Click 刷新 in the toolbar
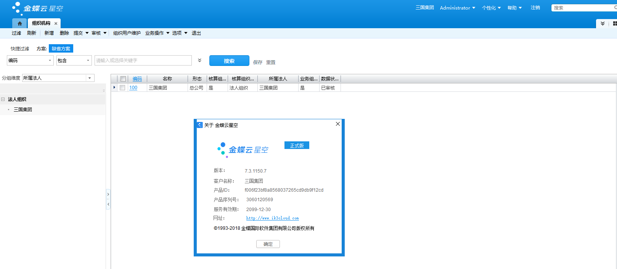Screen dimensions: 617x269 (x=32, y=33)
